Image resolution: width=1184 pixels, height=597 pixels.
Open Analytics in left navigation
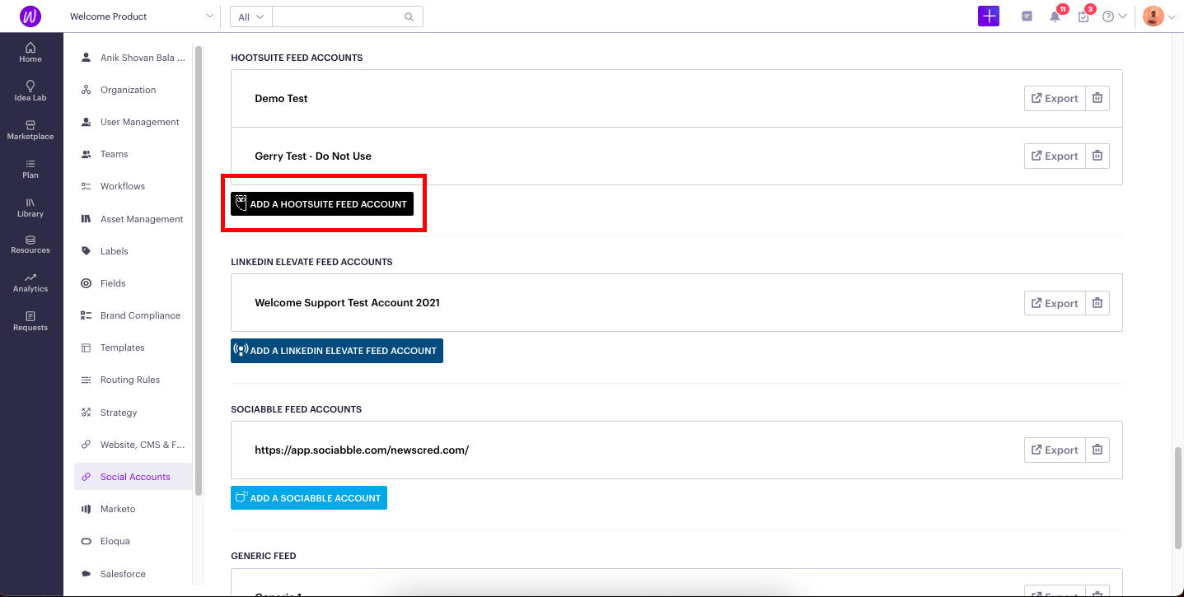30,282
